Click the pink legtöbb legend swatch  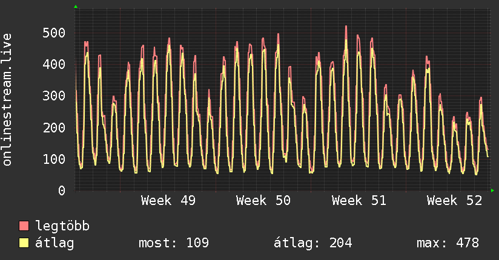pyautogui.click(x=24, y=226)
